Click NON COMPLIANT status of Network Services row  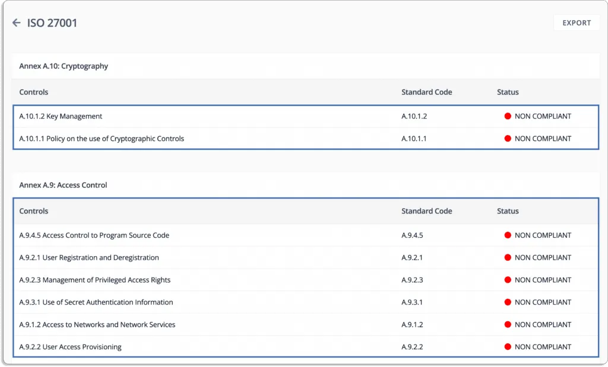pos(543,325)
